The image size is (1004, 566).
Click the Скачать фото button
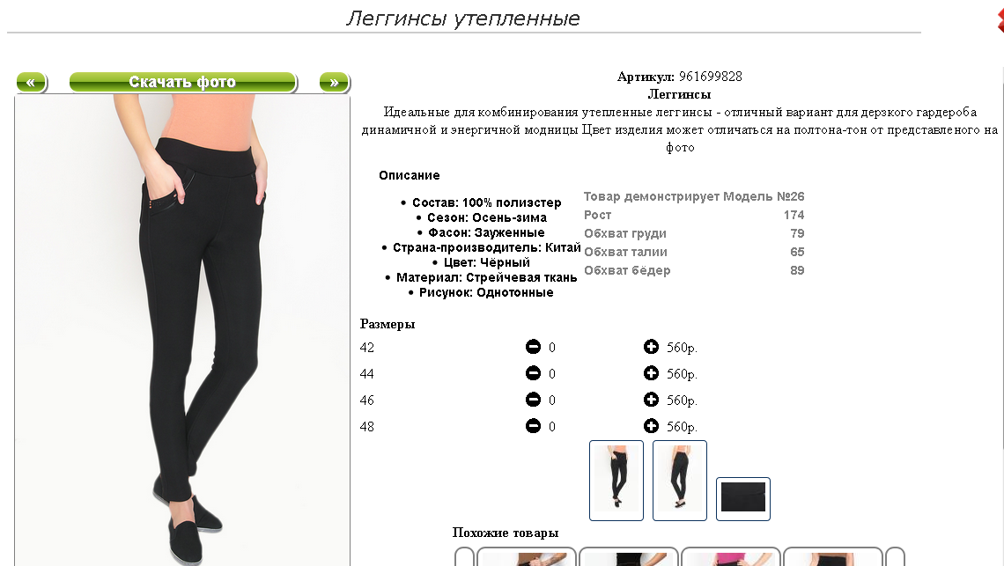coord(182,82)
